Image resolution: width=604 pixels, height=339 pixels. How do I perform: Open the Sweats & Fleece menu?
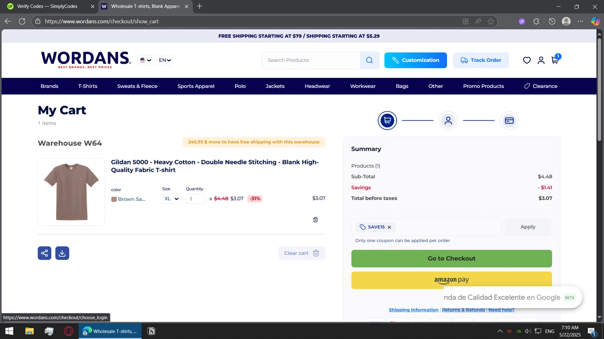137,86
